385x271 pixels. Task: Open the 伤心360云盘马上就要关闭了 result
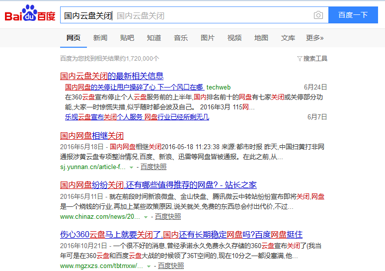click(181, 234)
